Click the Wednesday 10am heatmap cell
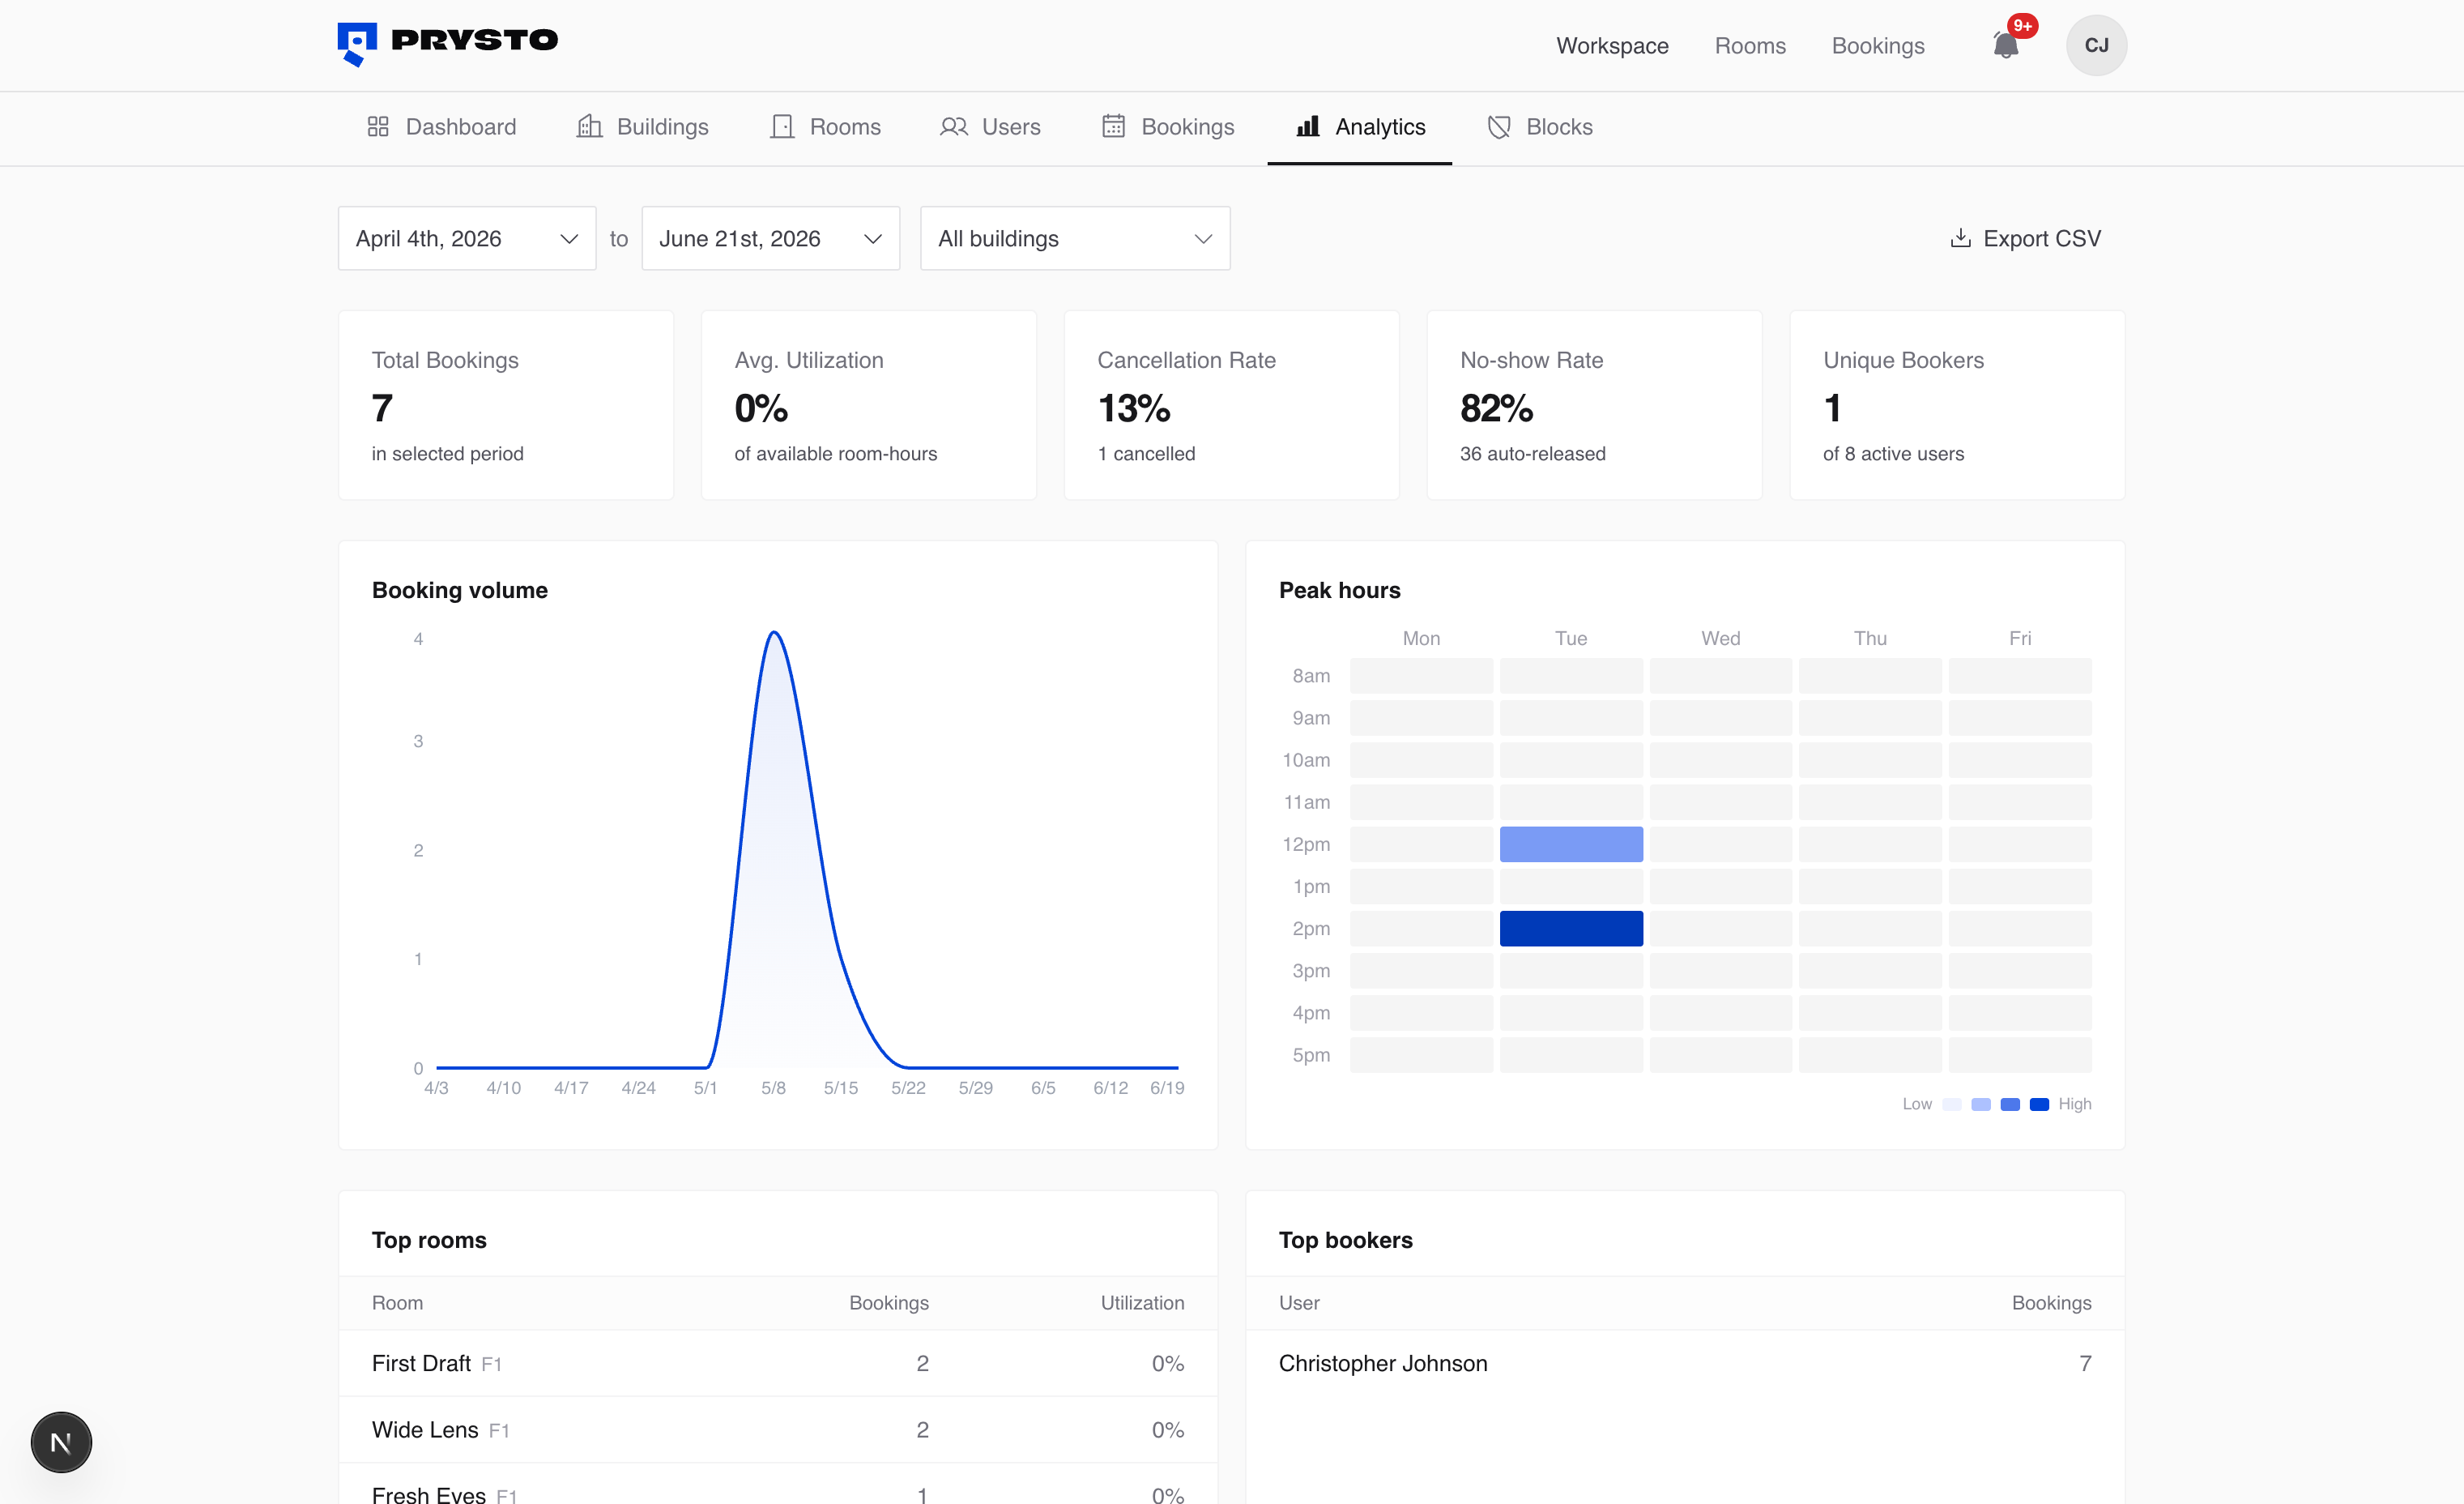Screen dimensions: 2464x1504 click(x=1720, y=759)
